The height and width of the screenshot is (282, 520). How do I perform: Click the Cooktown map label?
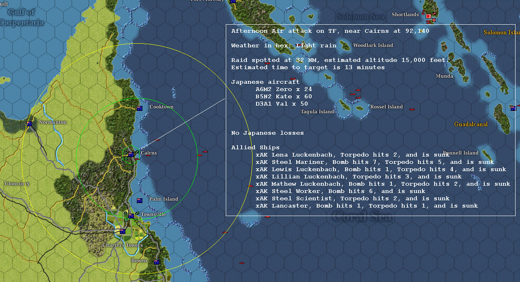tap(161, 107)
